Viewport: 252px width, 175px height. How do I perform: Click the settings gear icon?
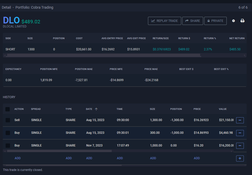[233, 21]
